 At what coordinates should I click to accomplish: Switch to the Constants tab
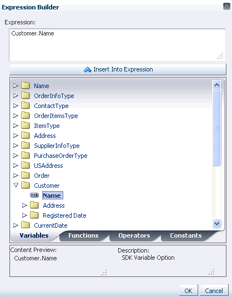click(x=186, y=235)
